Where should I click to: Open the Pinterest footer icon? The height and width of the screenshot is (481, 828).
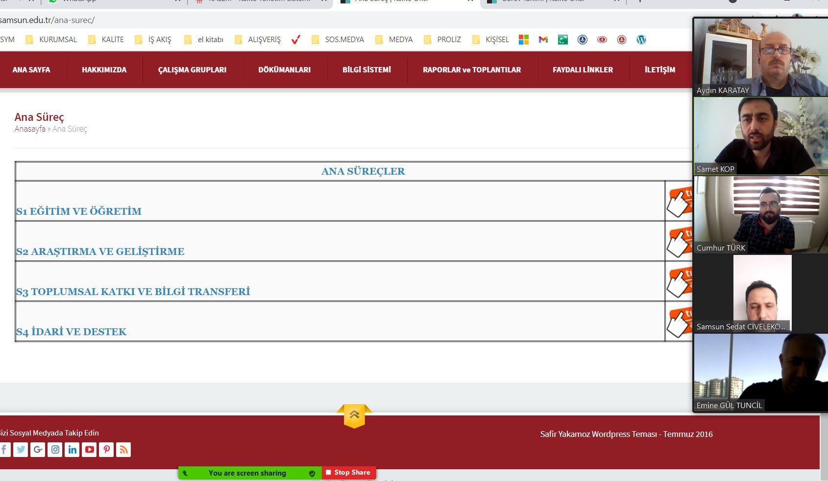pos(106,450)
